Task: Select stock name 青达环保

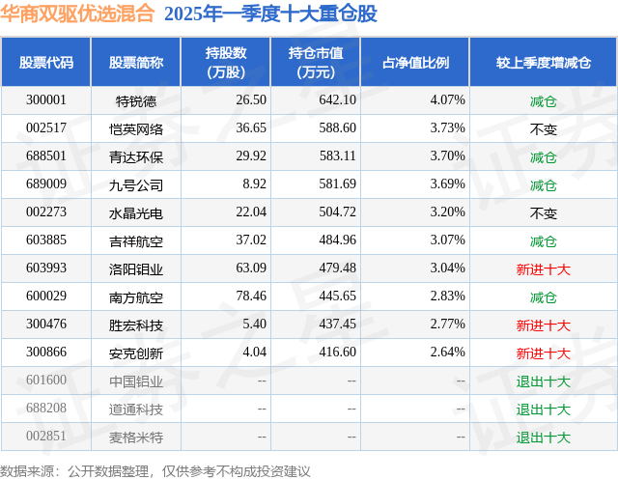Action: [x=136, y=157]
